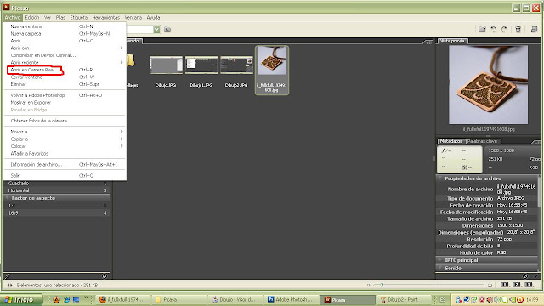The height and width of the screenshot is (306, 544).
Task: Choose Nueva carpeta menu entry
Action: point(65,34)
